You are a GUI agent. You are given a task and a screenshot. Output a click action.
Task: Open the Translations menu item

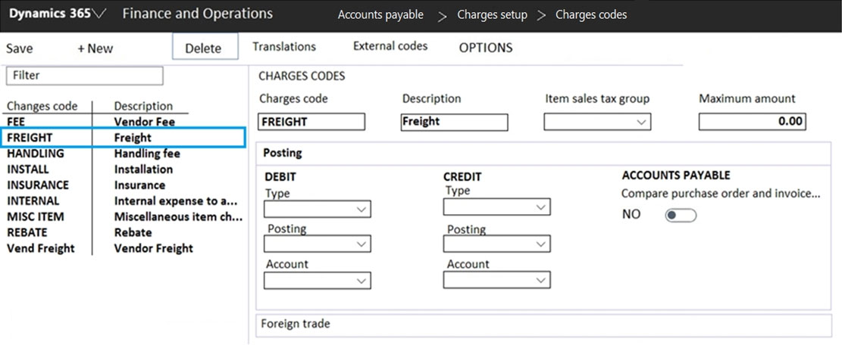click(x=284, y=47)
